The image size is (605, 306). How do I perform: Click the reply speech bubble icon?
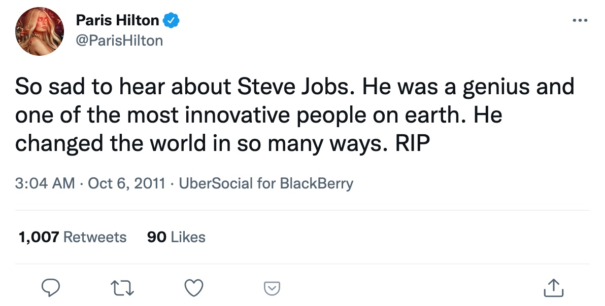tap(51, 288)
